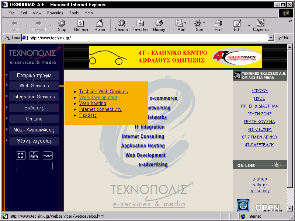Open the Favorites menu

pos(55,13)
